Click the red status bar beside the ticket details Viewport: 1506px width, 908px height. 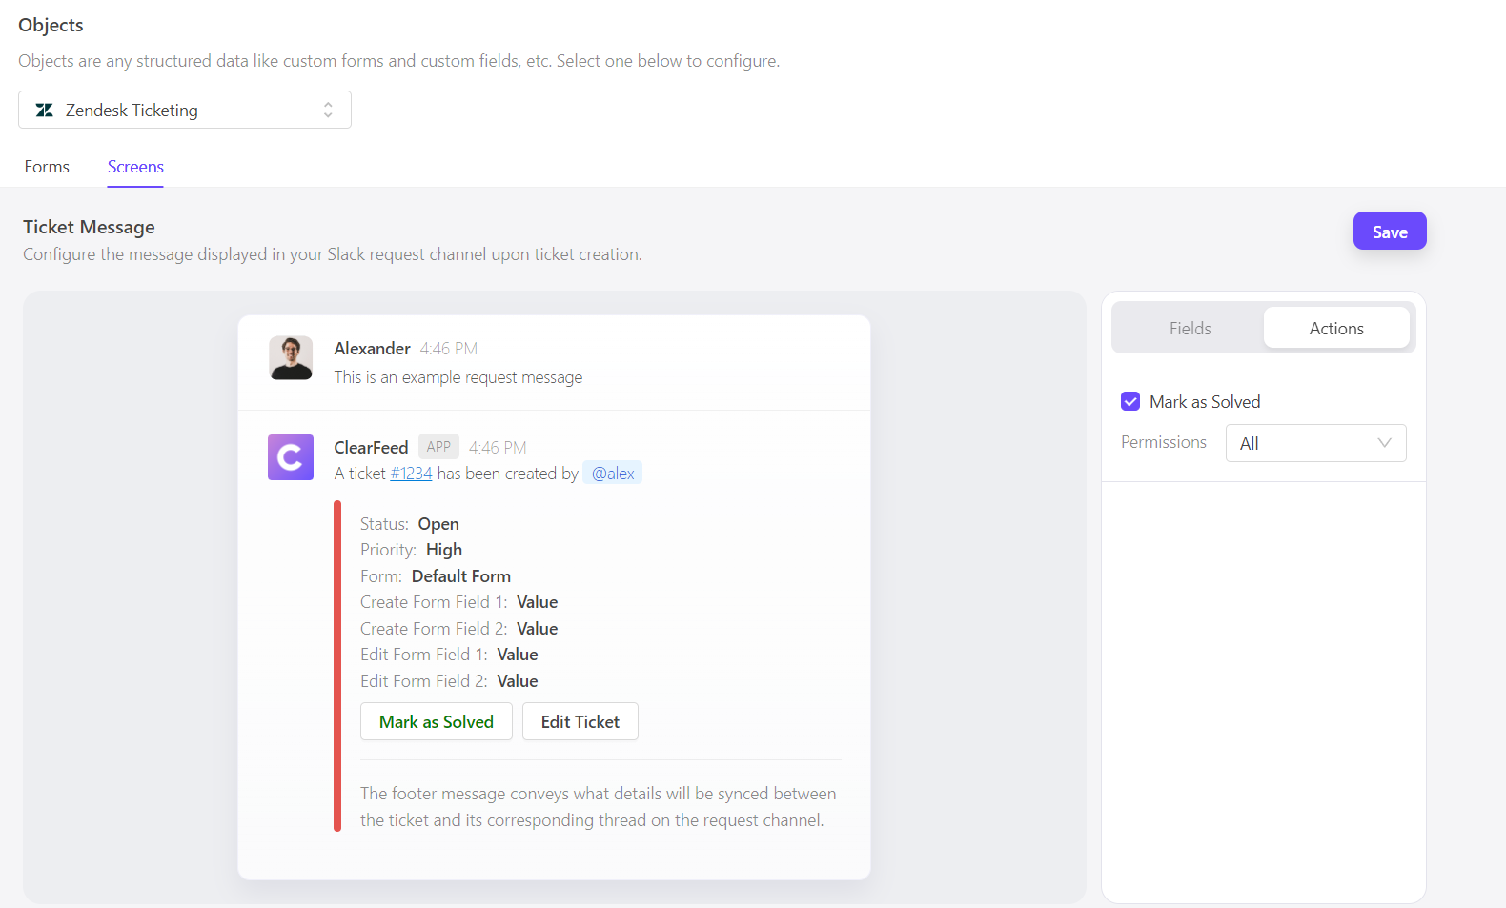[x=337, y=665]
